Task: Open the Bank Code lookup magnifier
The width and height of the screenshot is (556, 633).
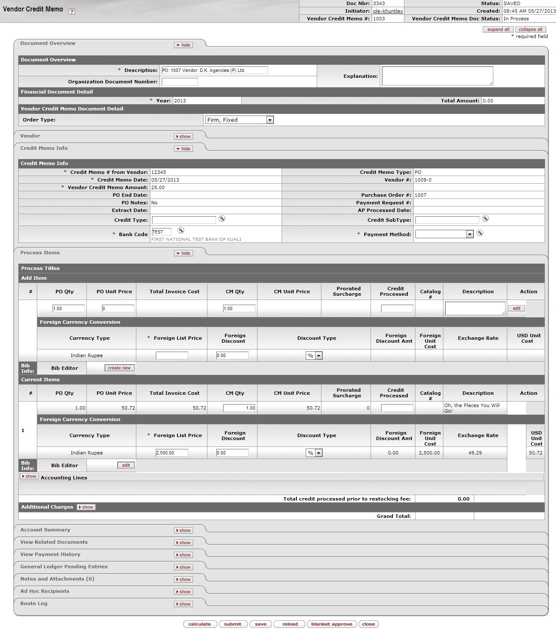Action: tap(181, 231)
